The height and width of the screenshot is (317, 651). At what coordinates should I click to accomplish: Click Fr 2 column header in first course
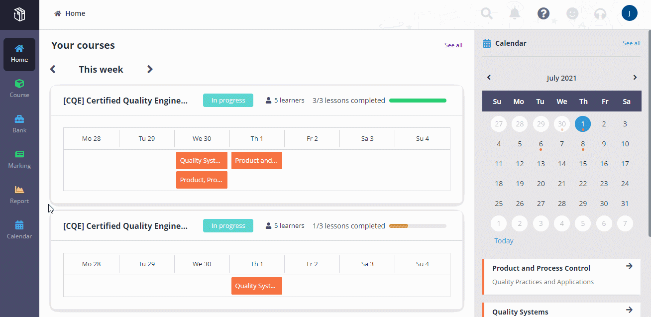pyautogui.click(x=312, y=138)
